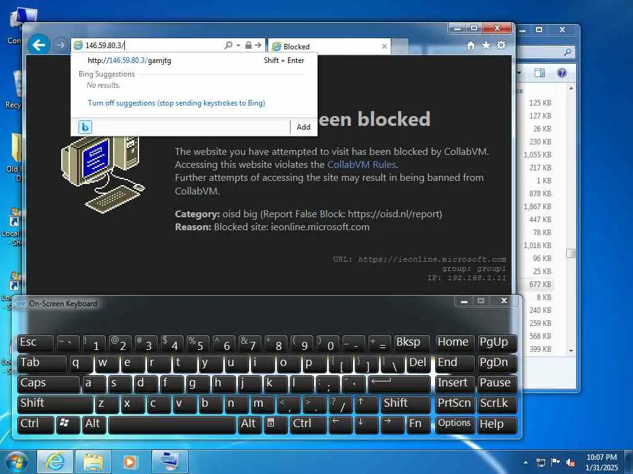Click the Add search provider button

(303, 127)
